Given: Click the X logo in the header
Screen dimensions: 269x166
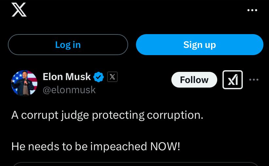Looking at the screenshot, I should [19, 10].
